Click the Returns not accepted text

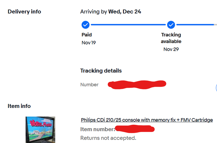point(108,138)
